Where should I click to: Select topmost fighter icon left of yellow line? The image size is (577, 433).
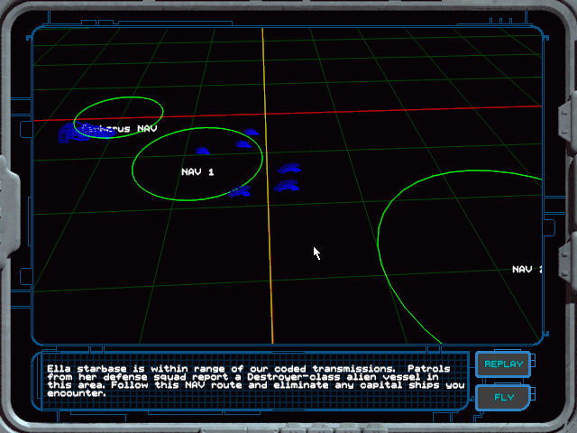pyautogui.click(x=252, y=133)
